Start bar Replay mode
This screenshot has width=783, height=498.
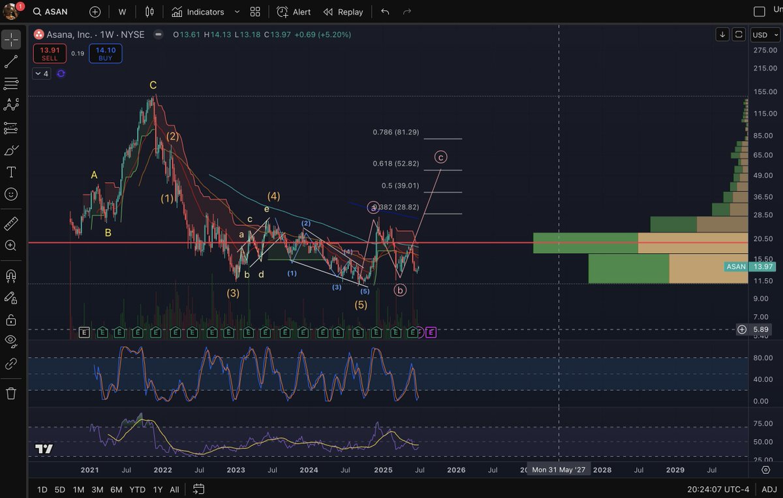[x=343, y=12]
